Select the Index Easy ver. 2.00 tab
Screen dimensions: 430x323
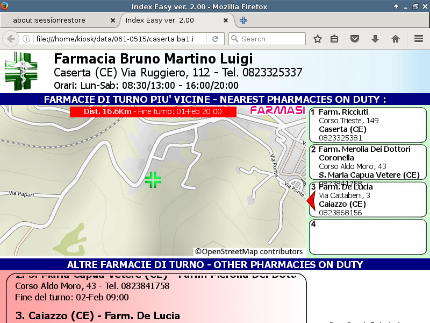[x=172, y=20]
